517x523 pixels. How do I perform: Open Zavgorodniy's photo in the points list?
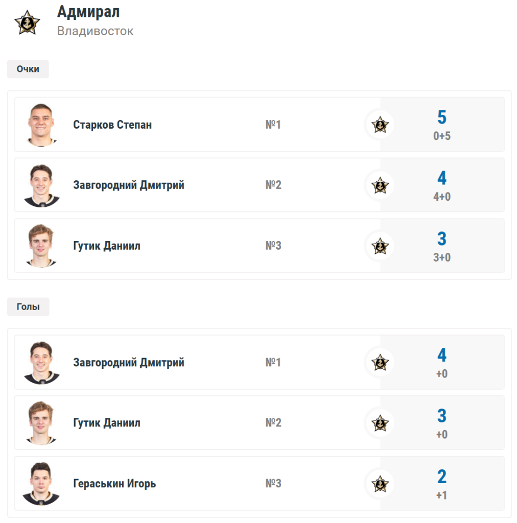tap(41, 185)
